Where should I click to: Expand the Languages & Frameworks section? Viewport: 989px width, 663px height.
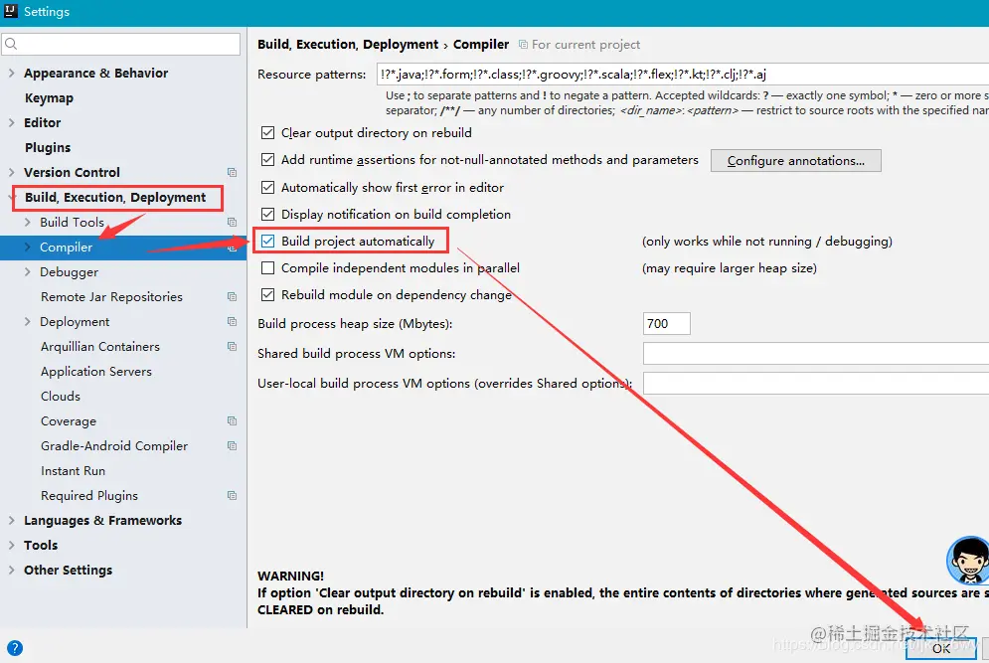click(11, 521)
